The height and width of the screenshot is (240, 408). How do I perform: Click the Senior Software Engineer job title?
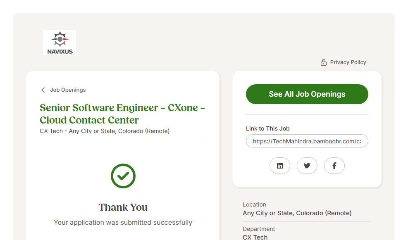coord(122,114)
